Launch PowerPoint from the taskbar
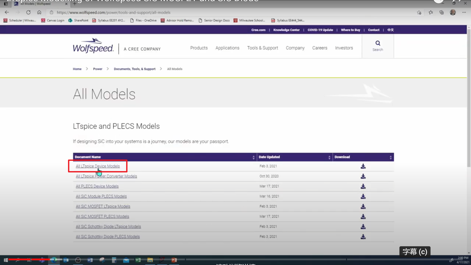This screenshot has height=265, width=471. pos(174,260)
